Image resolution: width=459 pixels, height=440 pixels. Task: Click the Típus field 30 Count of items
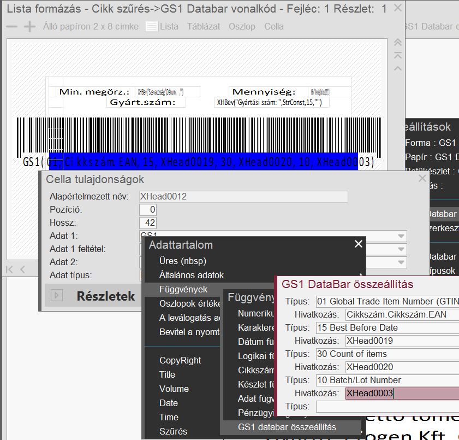(x=388, y=354)
